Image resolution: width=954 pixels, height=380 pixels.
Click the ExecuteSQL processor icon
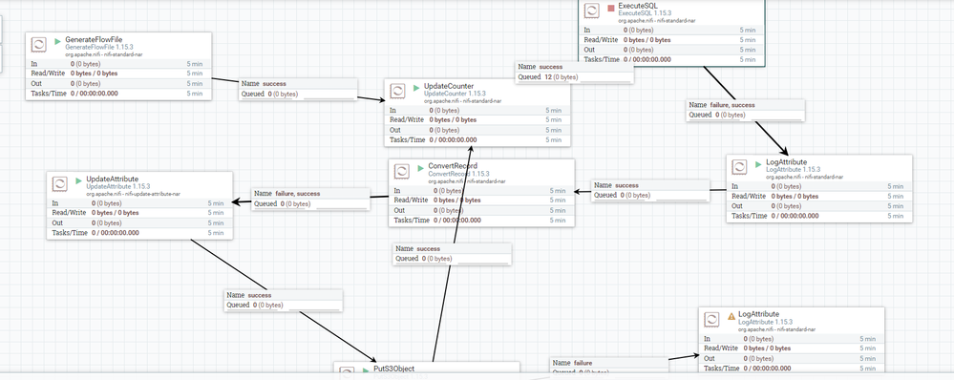[591, 11]
